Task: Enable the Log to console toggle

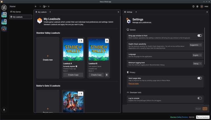Action: point(200,98)
